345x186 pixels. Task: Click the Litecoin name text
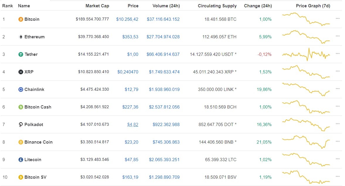[x=33, y=160]
